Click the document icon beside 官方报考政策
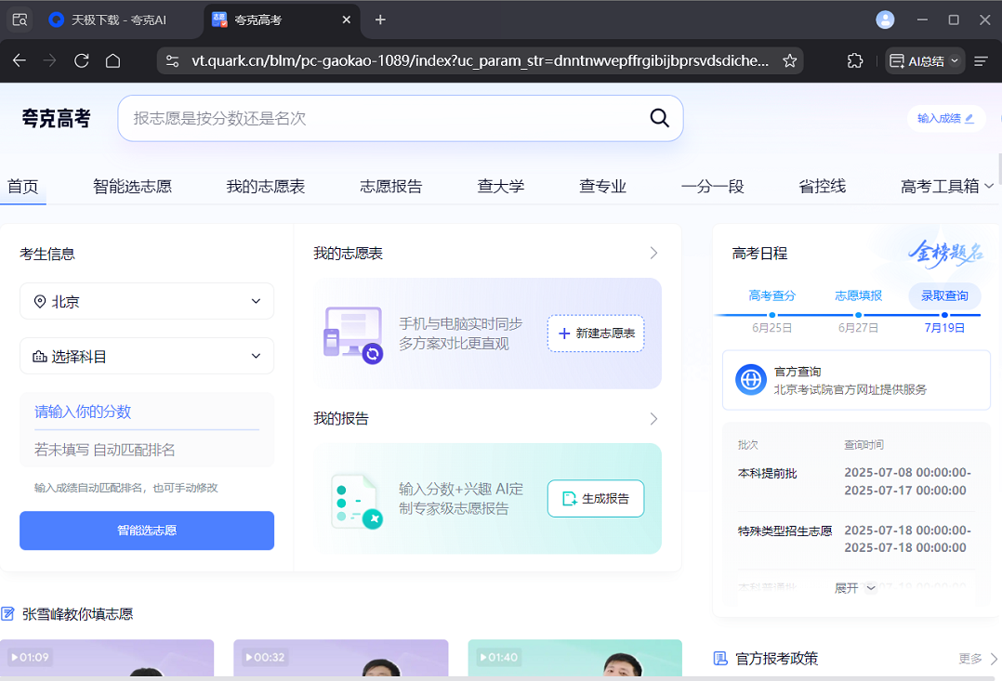Viewport: 1002px width, 681px height. coord(719,658)
